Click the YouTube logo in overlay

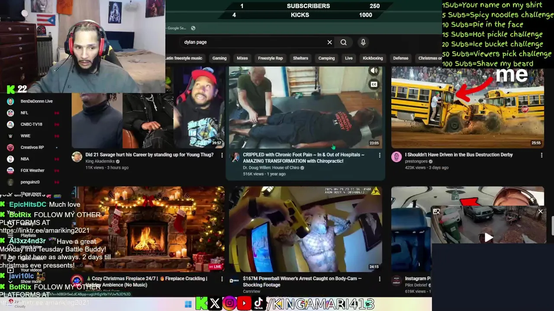tap(244, 304)
